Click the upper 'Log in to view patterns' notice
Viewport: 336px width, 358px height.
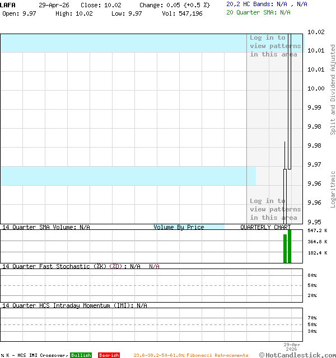coord(275,46)
